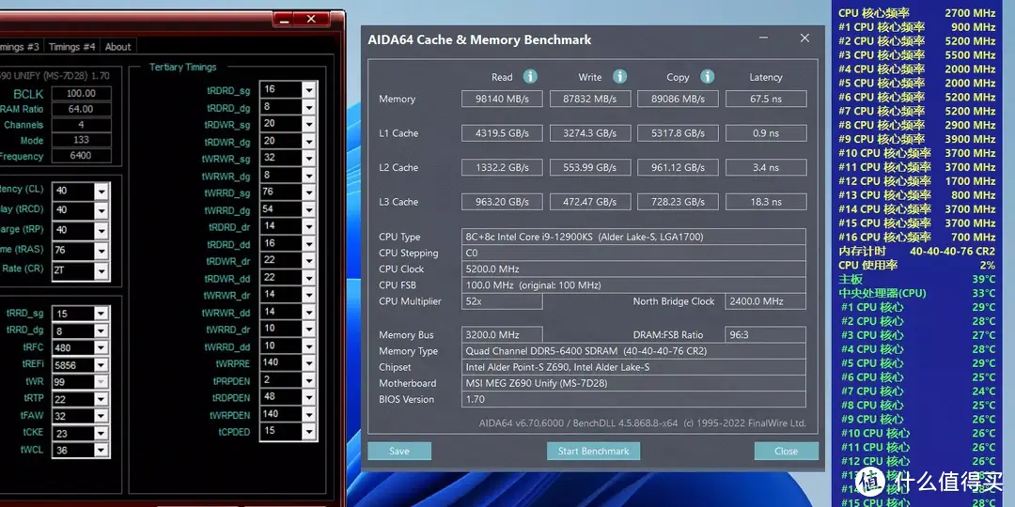Open the tRTP dropdown

[x=101, y=400]
